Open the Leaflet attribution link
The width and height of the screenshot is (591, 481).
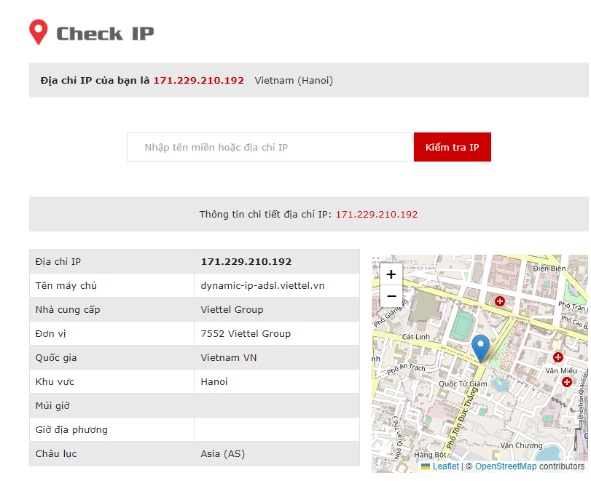(446, 466)
